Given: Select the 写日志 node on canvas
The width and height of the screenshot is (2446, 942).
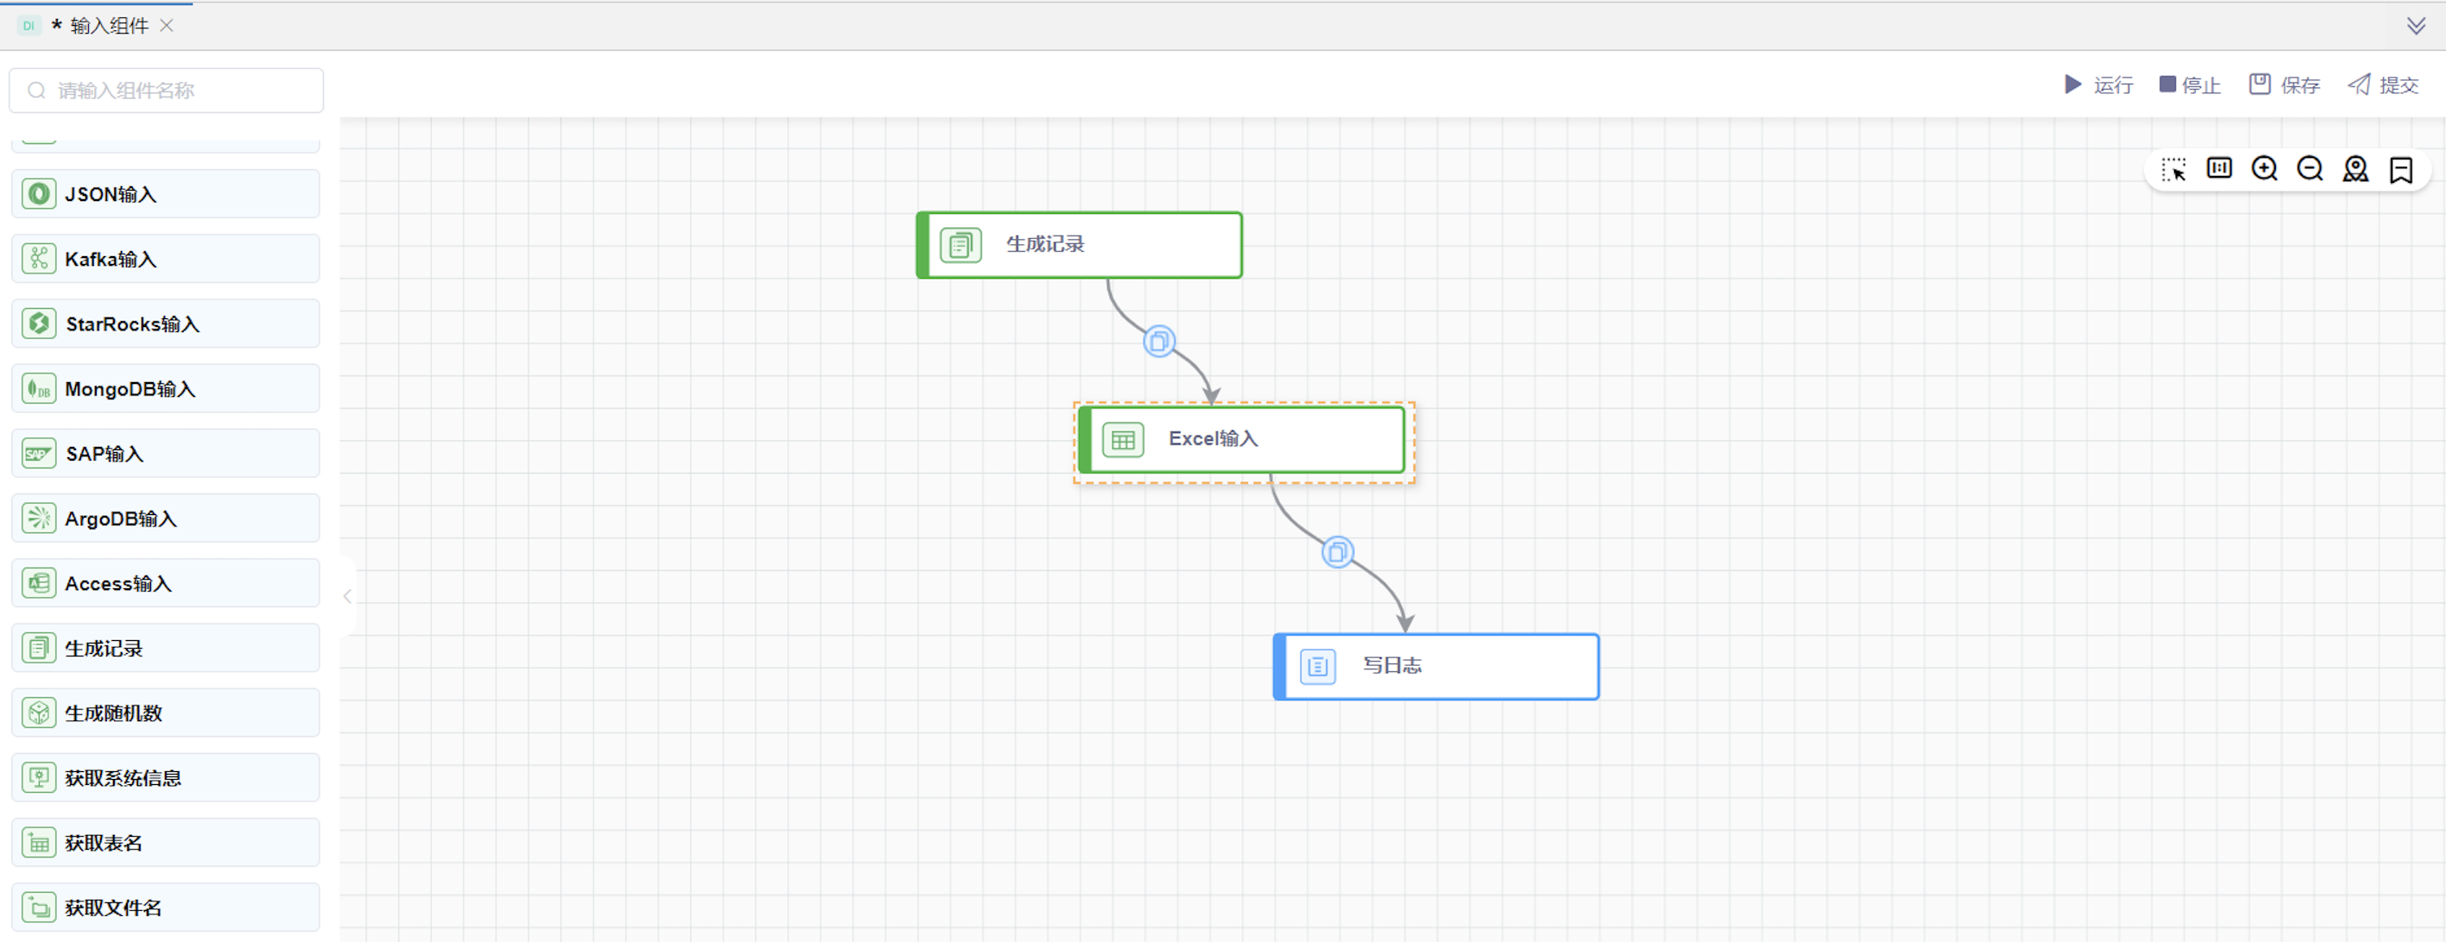Looking at the screenshot, I should [1435, 666].
